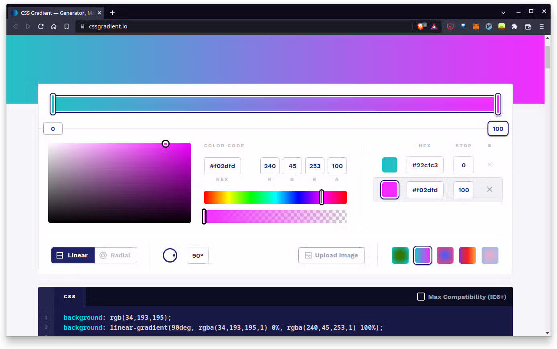This screenshot has height=349, width=557.
Task: Switch gradient type to Radial
Action: coord(115,255)
